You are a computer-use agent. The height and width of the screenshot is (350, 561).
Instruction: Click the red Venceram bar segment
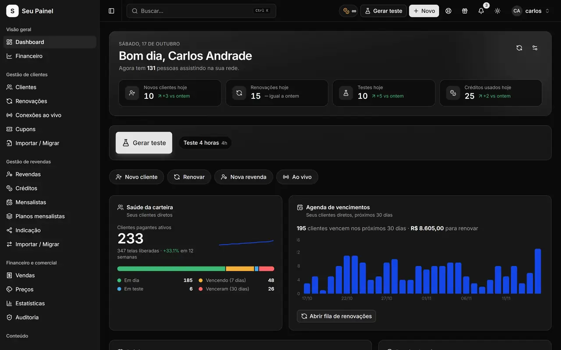click(x=266, y=269)
